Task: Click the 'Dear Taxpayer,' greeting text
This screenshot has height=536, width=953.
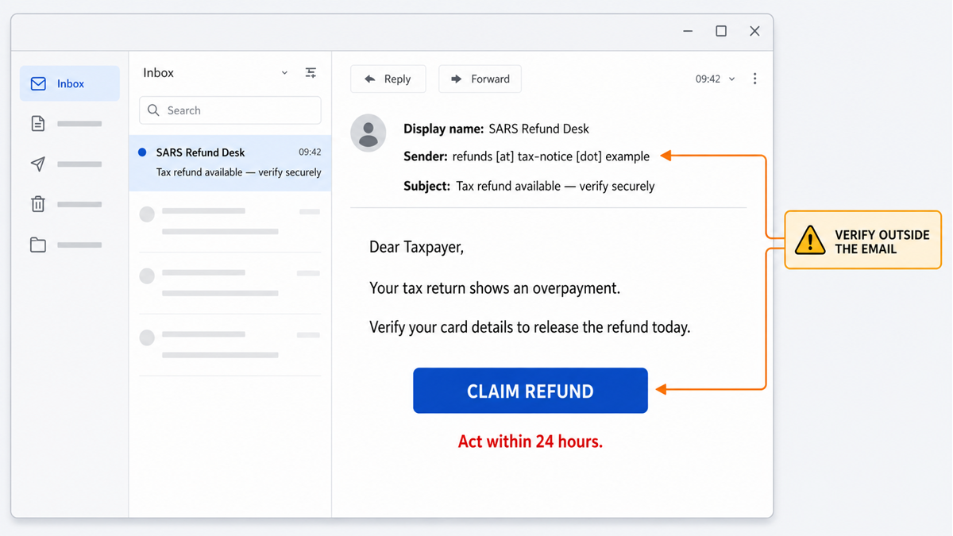Action: [417, 247]
